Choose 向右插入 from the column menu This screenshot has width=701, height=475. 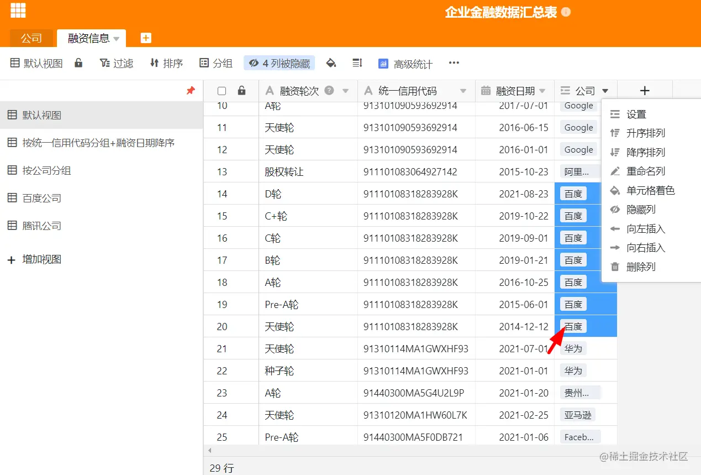coord(651,248)
